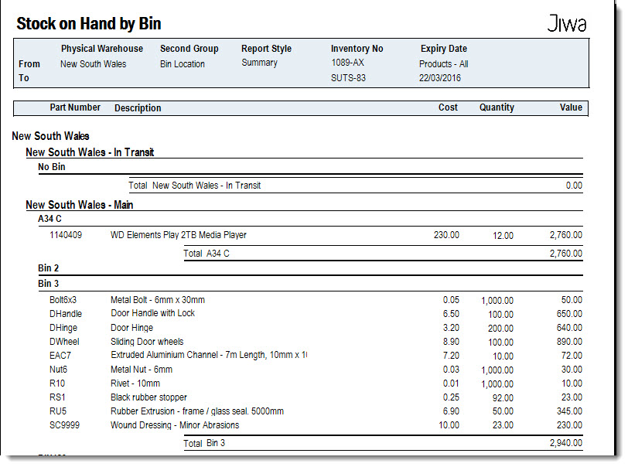Click 'Products - All' expiry value
Viewport: 628px width, 467px height.
pos(443,64)
